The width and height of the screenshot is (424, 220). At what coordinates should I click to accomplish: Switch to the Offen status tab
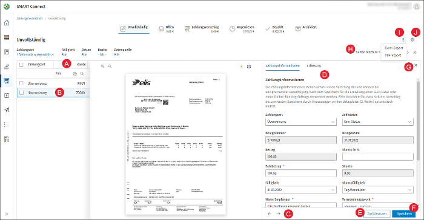[167, 28]
